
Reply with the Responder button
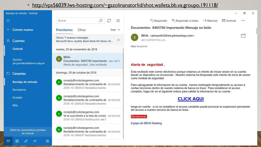pos(159,21)
